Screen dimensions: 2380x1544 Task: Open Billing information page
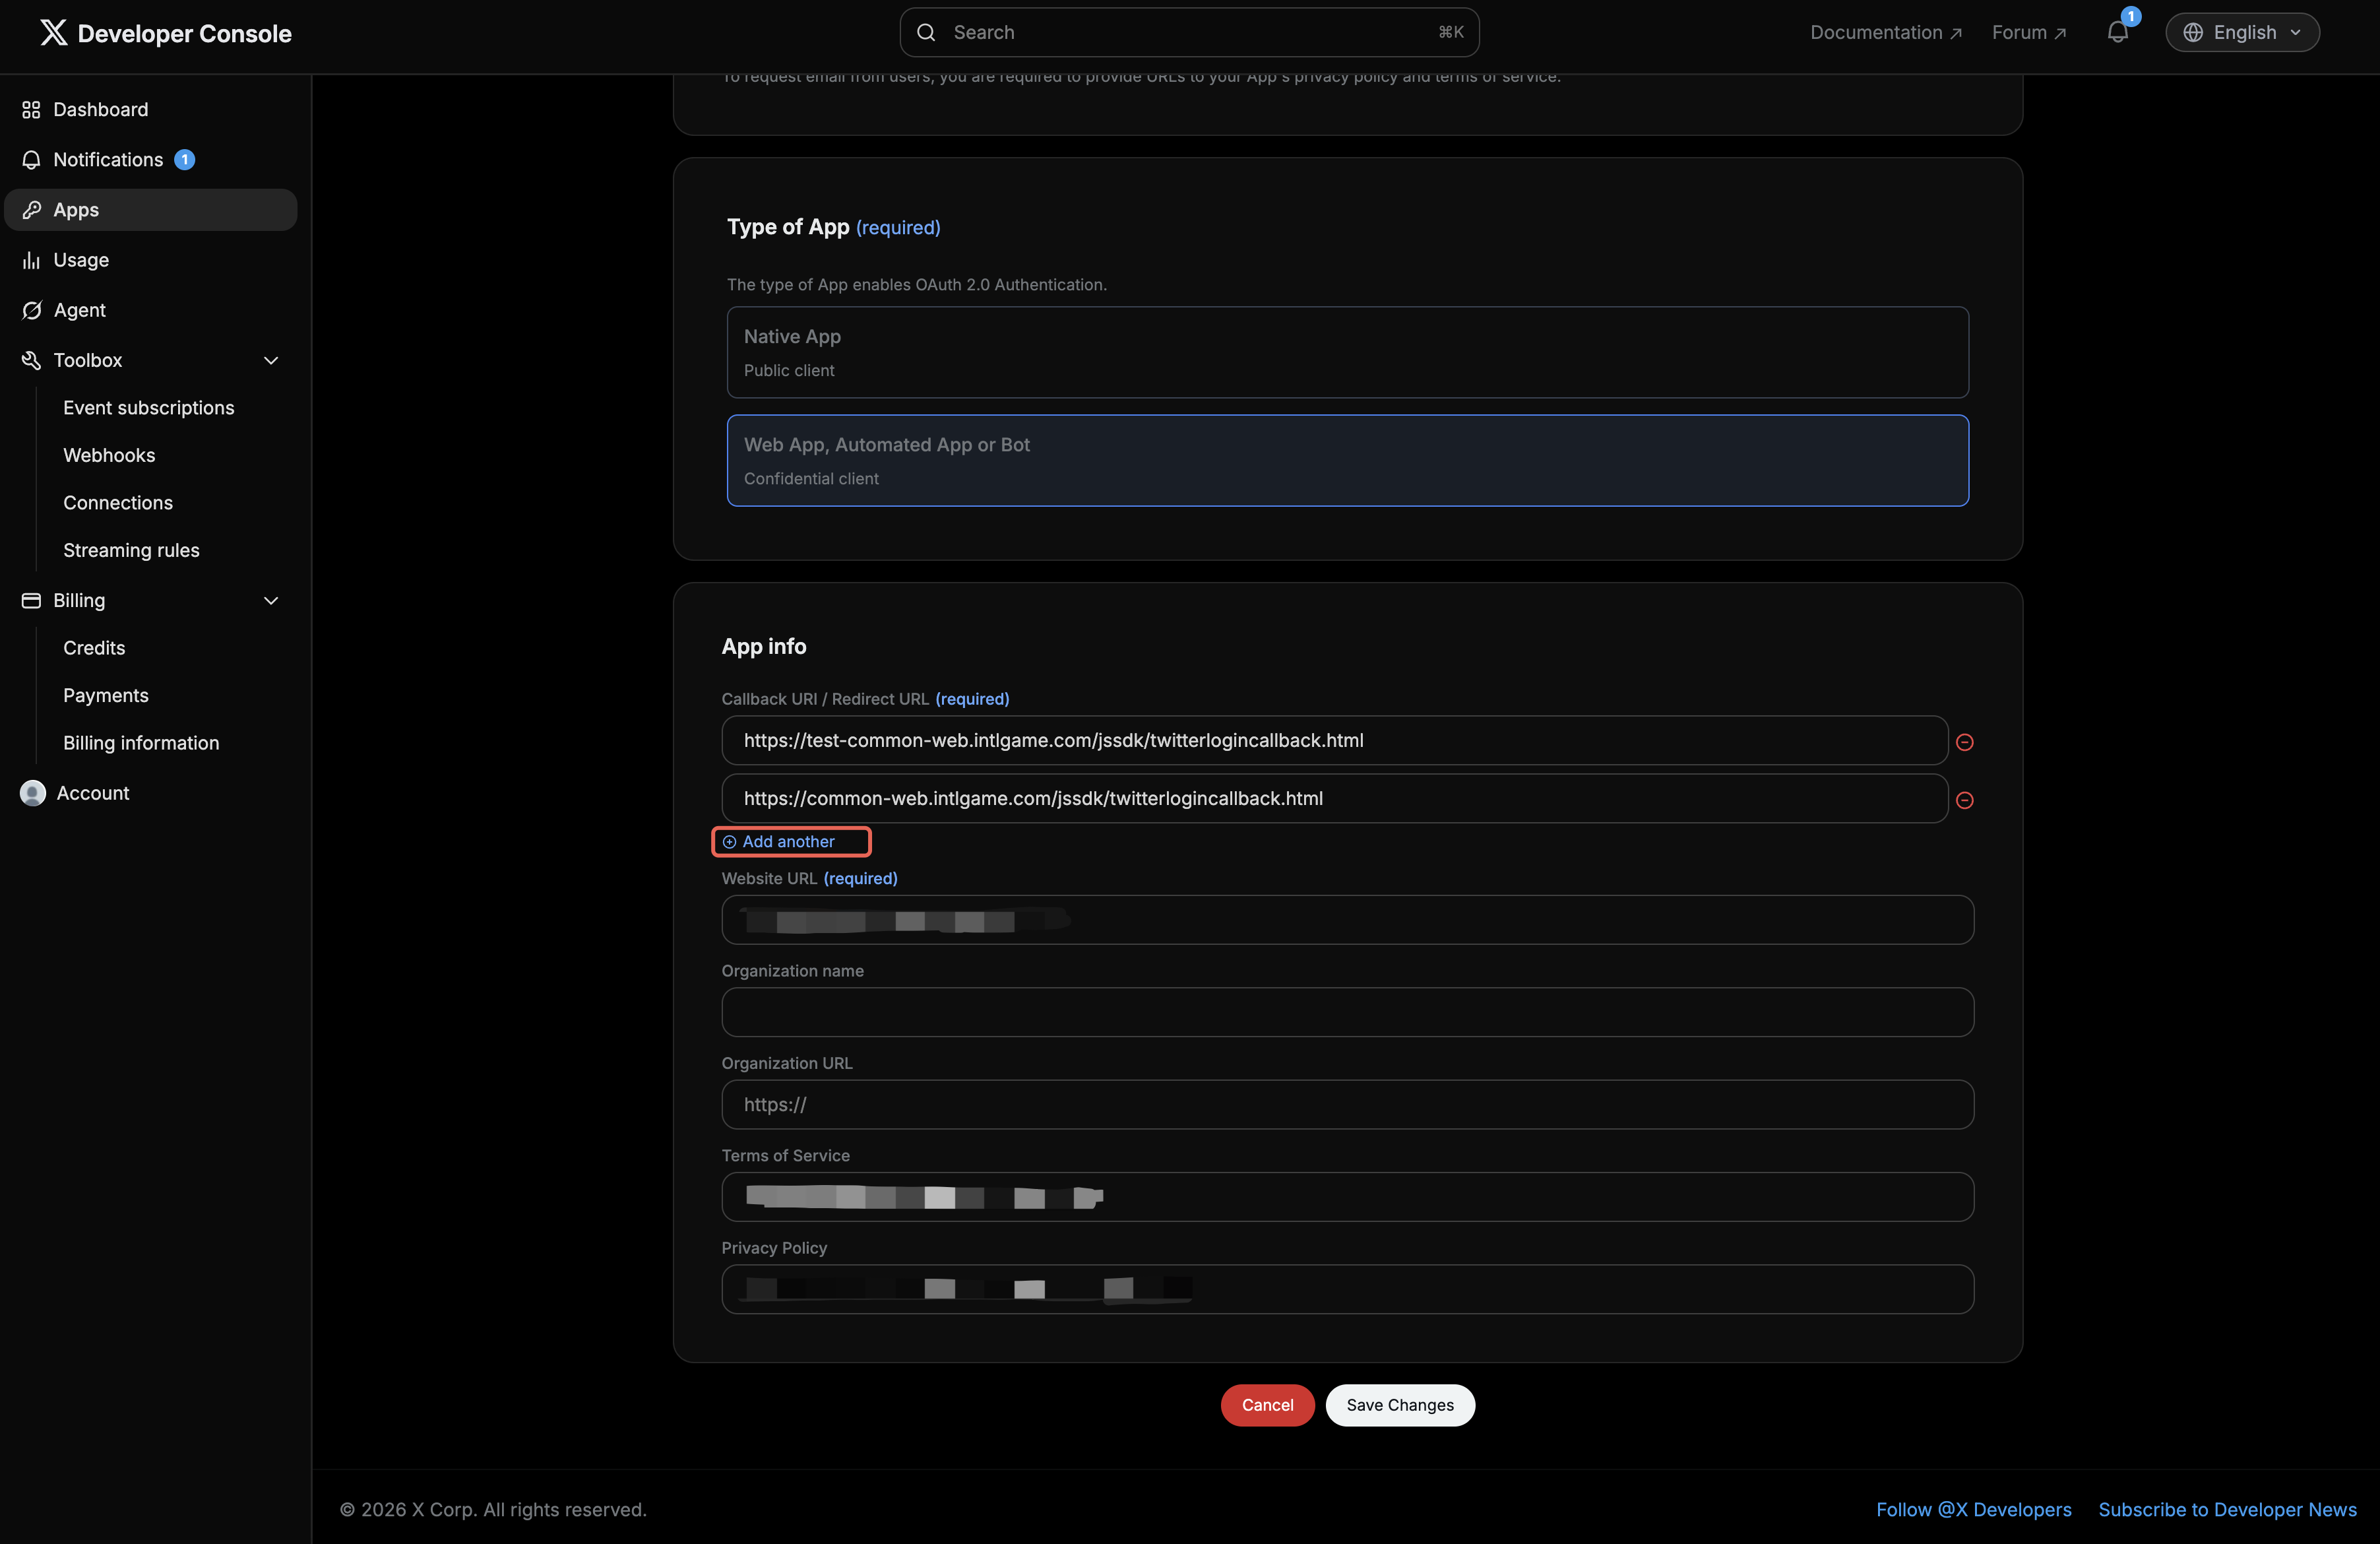pyautogui.click(x=141, y=743)
